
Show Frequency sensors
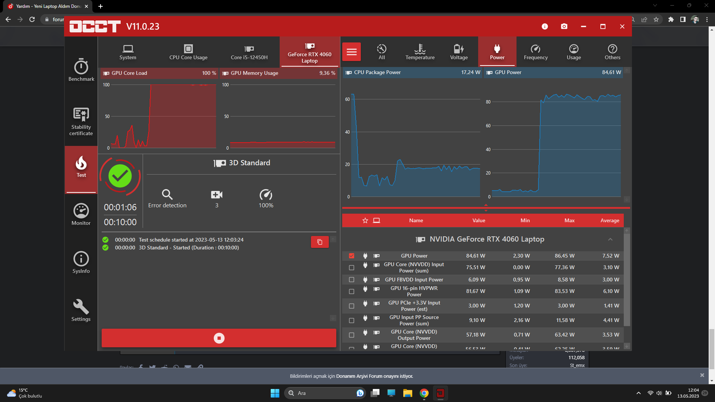(x=536, y=52)
